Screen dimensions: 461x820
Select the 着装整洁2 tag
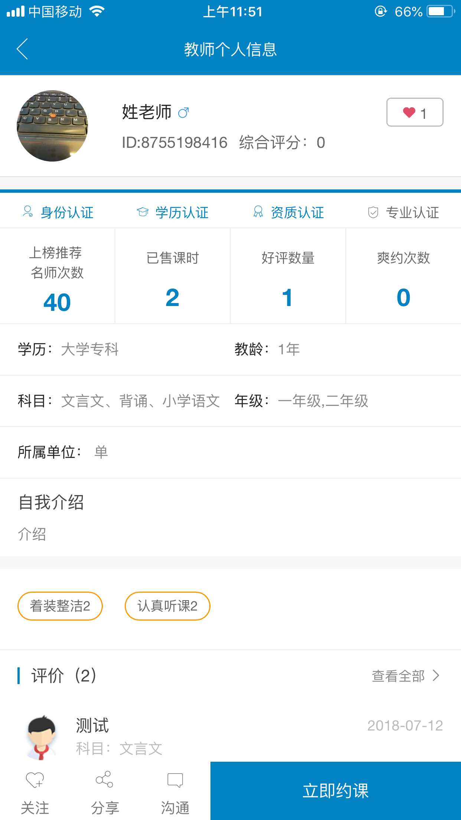click(x=60, y=606)
